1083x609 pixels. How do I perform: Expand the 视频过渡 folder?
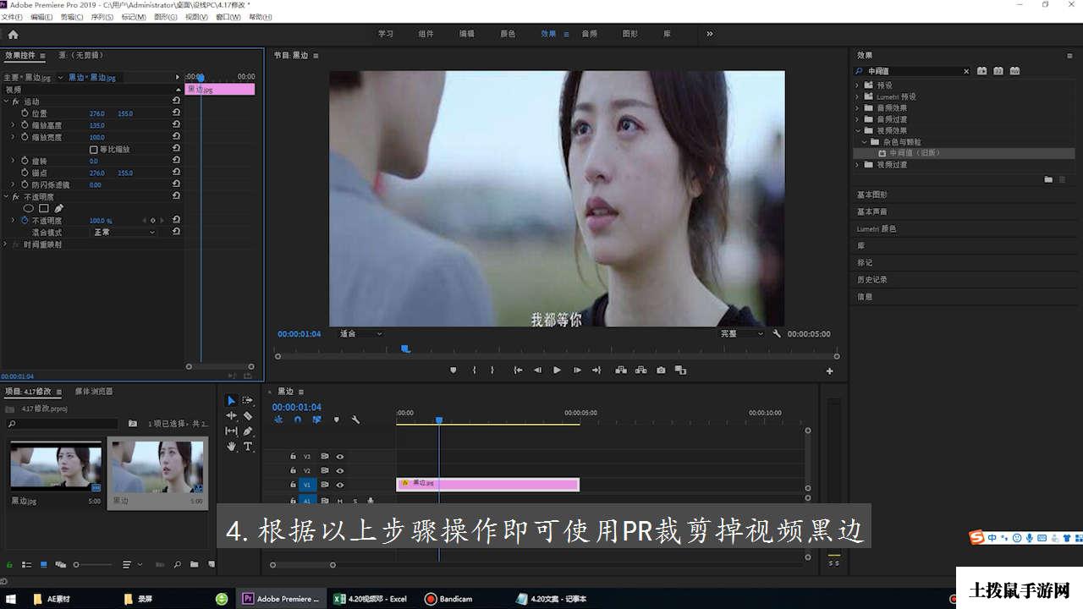point(856,165)
